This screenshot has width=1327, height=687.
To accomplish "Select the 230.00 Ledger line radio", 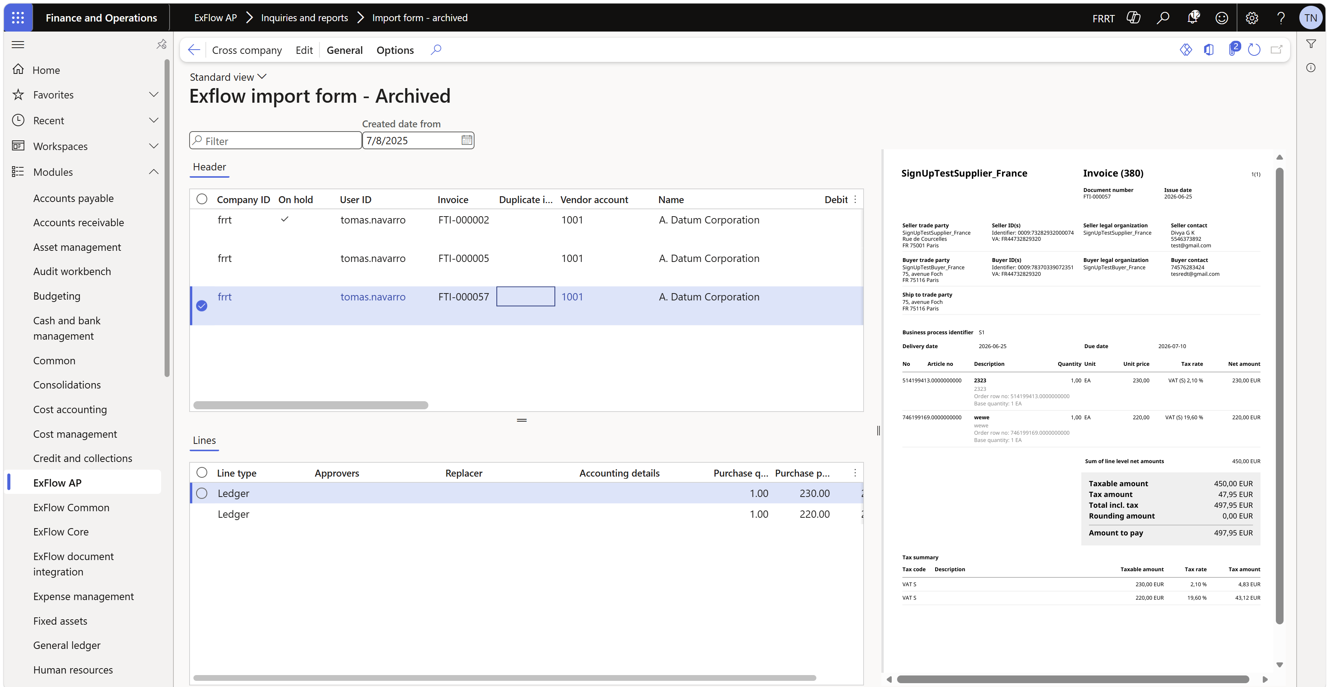I will coord(202,493).
